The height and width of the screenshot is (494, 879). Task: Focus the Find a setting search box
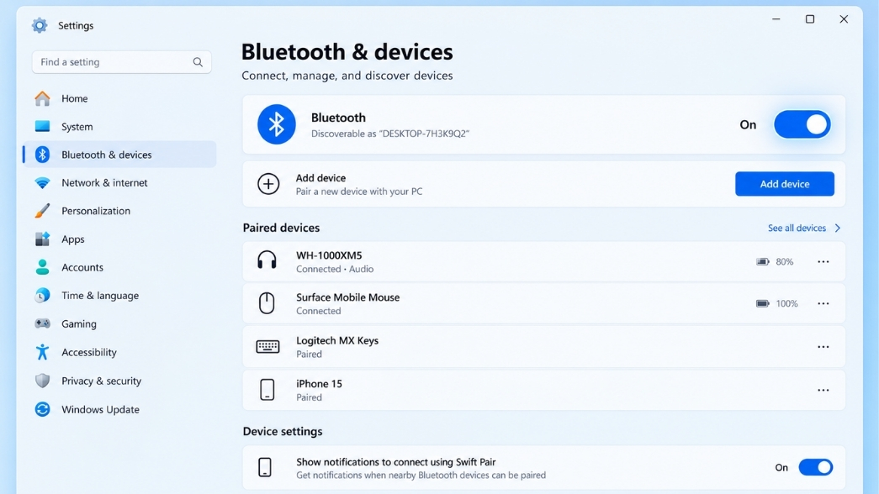point(122,62)
